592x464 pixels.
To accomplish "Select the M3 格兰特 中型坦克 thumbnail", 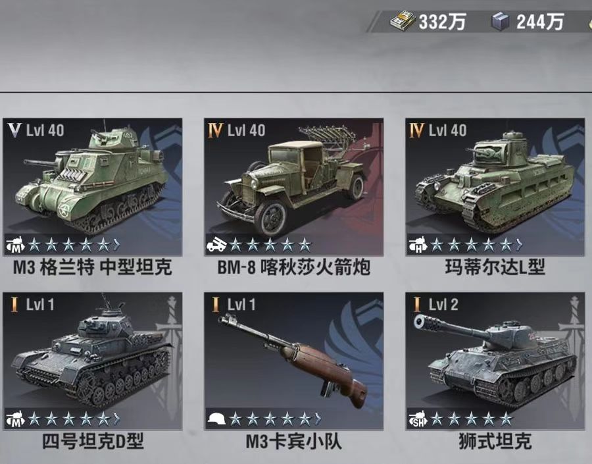I will tap(93, 187).
